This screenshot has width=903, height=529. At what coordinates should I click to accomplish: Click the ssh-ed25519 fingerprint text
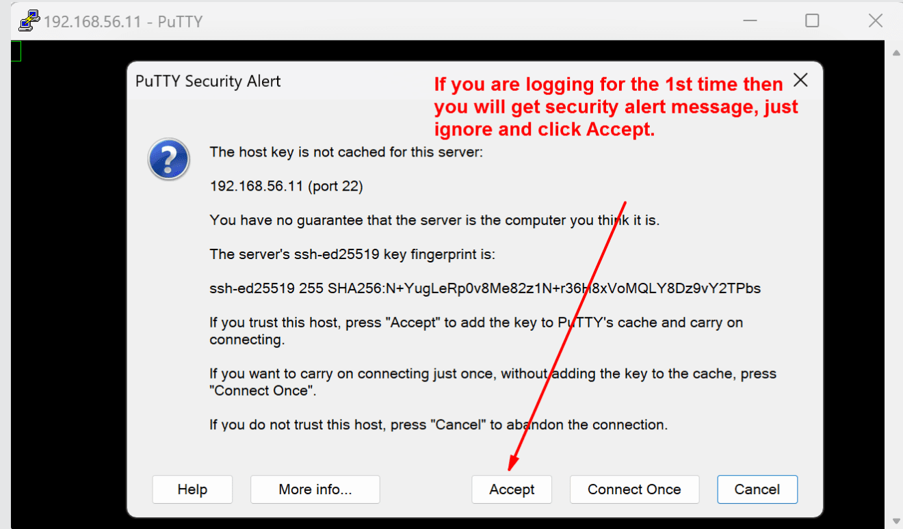pos(485,288)
